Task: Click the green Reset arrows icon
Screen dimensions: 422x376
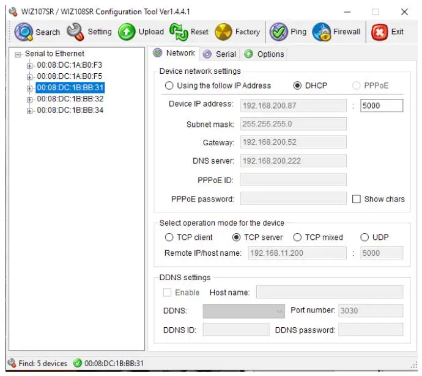Action: pyautogui.click(x=179, y=32)
